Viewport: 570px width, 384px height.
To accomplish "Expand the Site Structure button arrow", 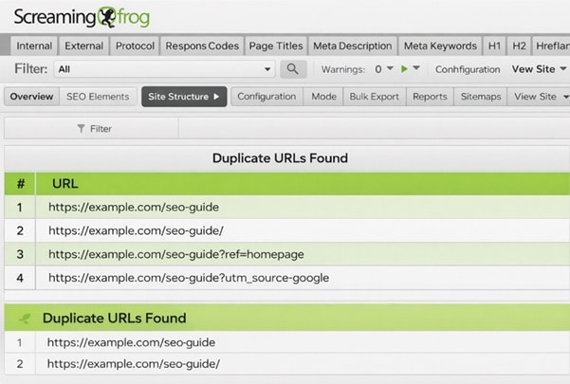I will [216, 97].
